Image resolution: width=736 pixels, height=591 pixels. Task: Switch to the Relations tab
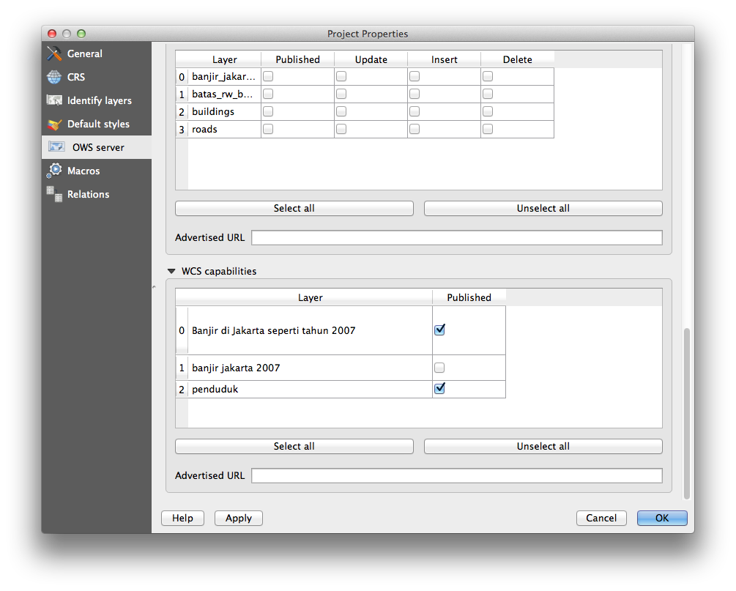88,194
